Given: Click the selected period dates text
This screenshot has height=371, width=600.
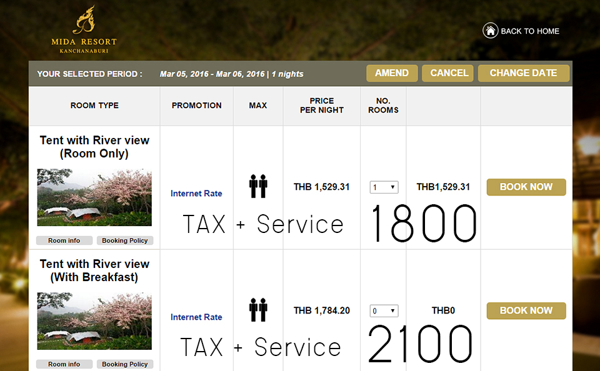Looking at the screenshot, I should [231, 74].
